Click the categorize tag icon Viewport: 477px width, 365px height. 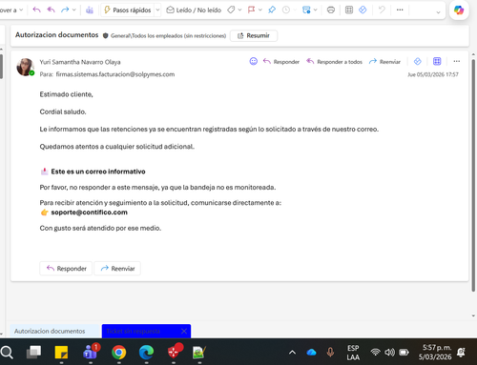231,10
